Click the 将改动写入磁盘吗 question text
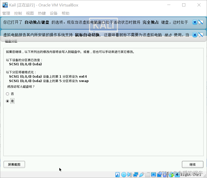This screenshot has height=178, width=207. (x=21, y=87)
